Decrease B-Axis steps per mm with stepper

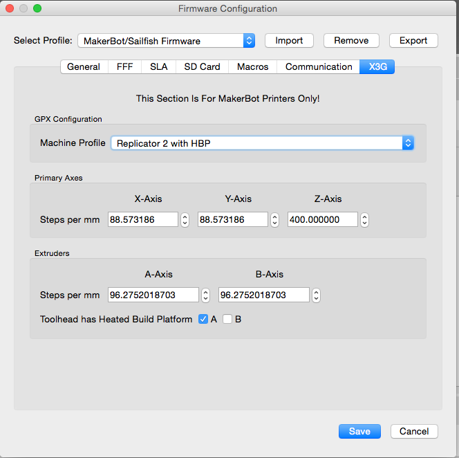[316, 299]
